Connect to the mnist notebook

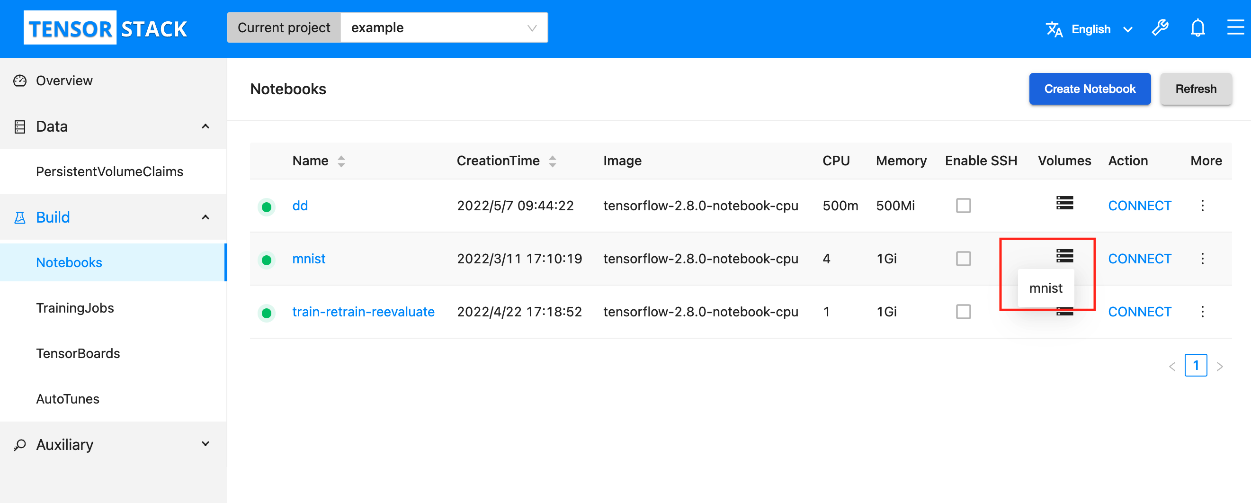click(x=1139, y=259)
